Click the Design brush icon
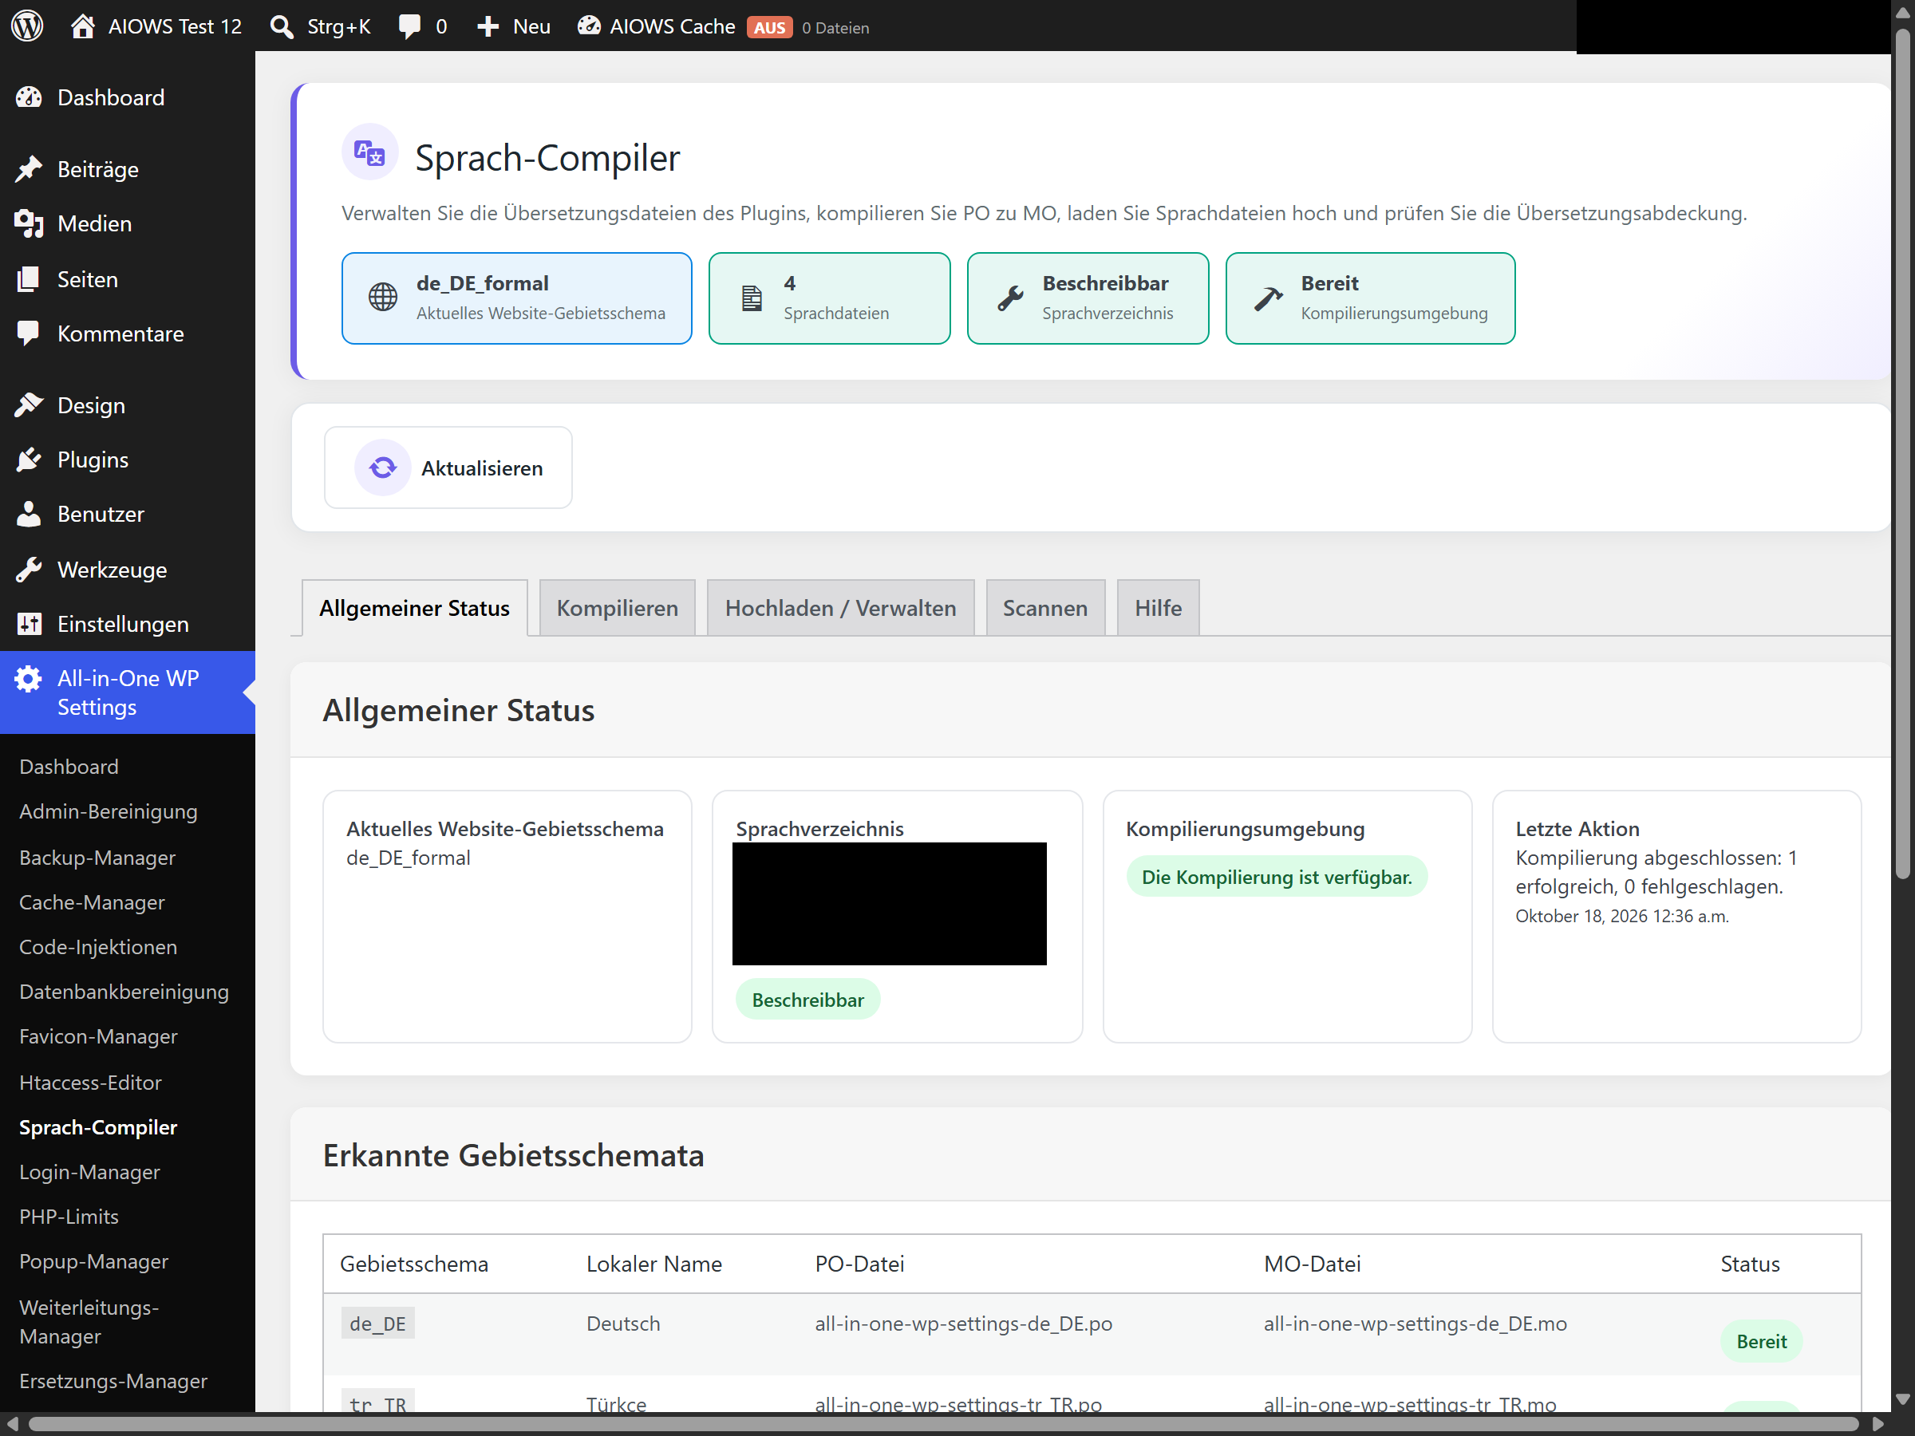 point(29,405)
